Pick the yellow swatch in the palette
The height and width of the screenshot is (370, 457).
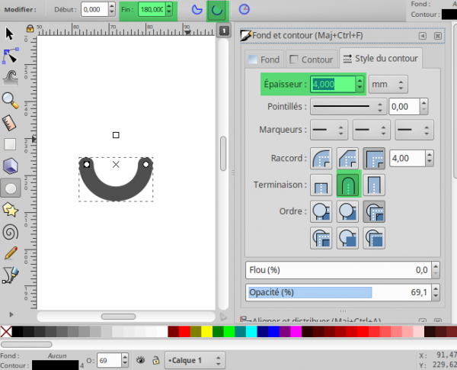tap(206, 332)
